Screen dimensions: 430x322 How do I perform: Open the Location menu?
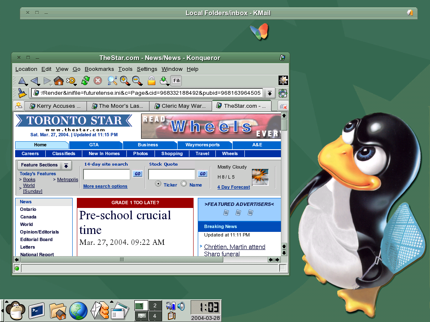pyautogui.click(x=26, y=69)
